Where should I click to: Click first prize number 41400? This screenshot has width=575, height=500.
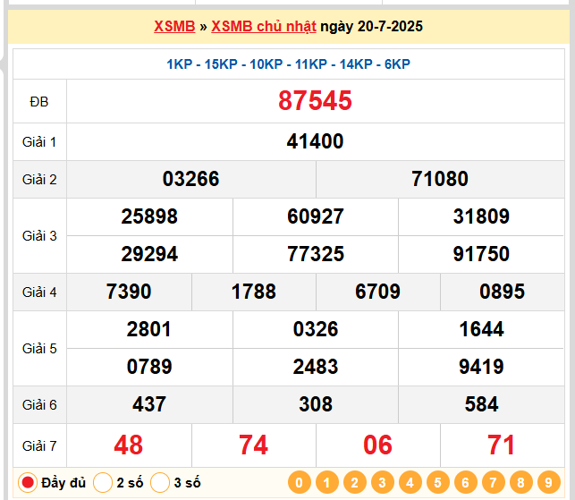click(x=316, y=141)
